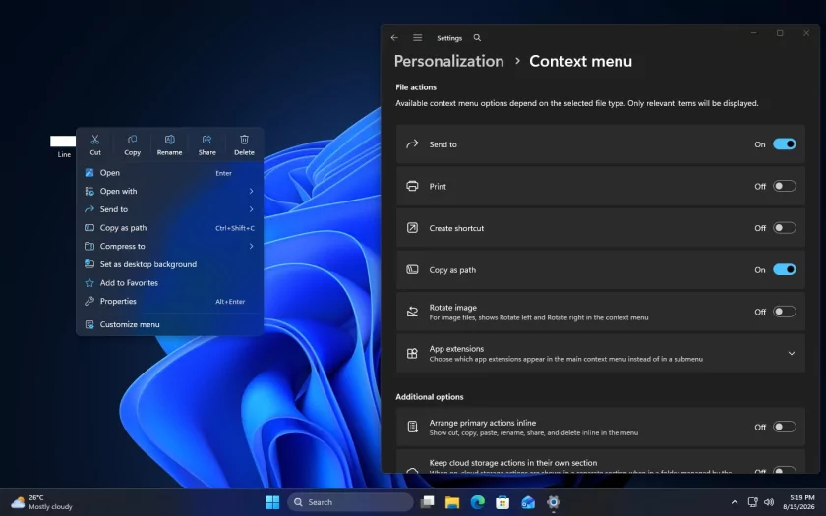Click the volume speaker icon in tray

click(769, 502)
